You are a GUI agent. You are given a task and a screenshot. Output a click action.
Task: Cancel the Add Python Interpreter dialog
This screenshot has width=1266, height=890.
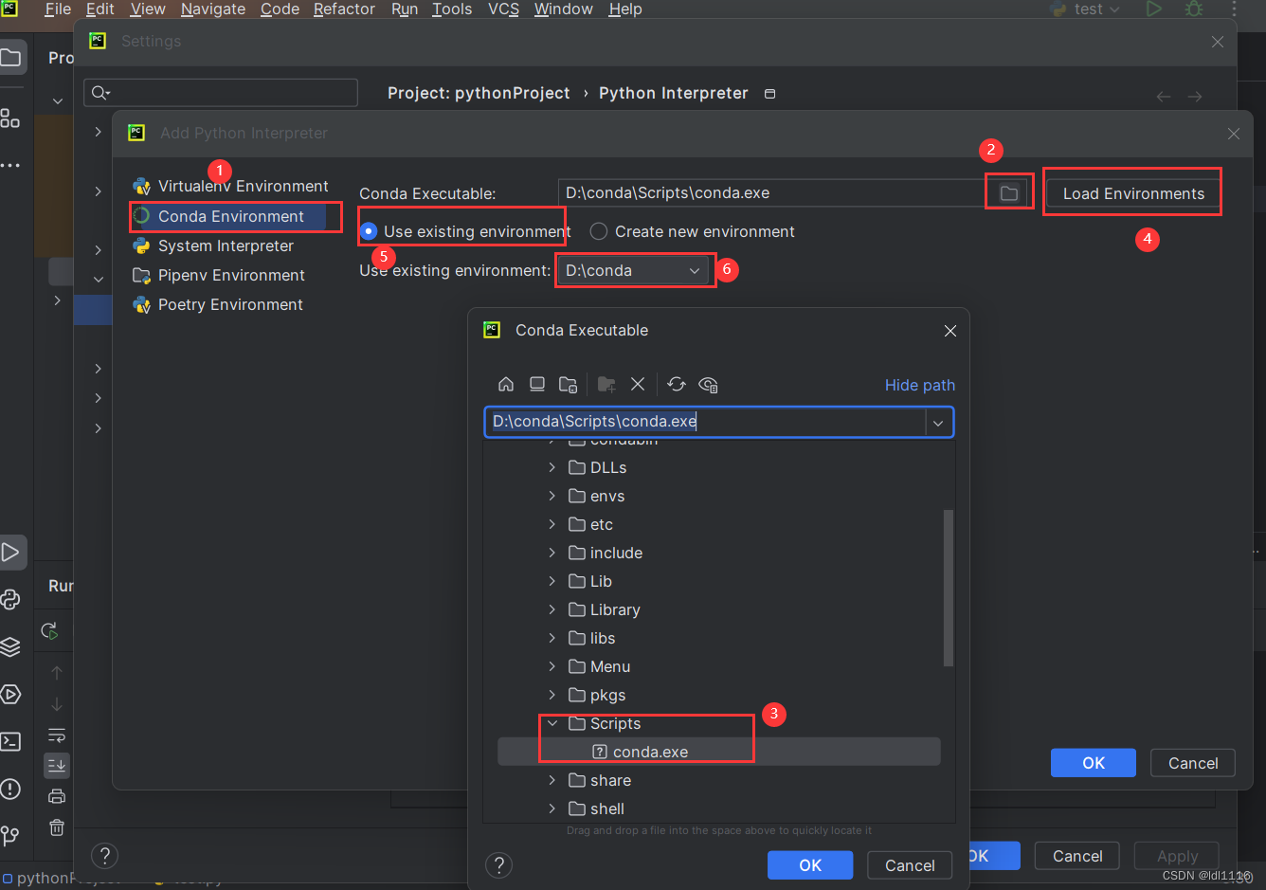coord(1193,763)
